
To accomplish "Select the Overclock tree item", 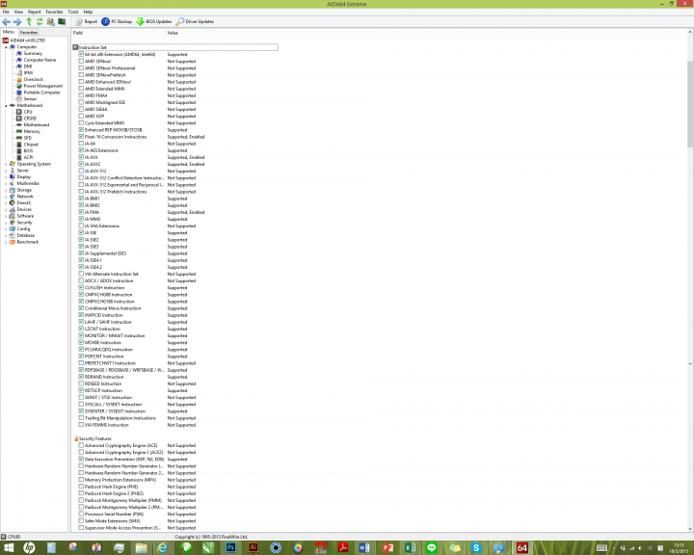I will click(x=33, y=79).
